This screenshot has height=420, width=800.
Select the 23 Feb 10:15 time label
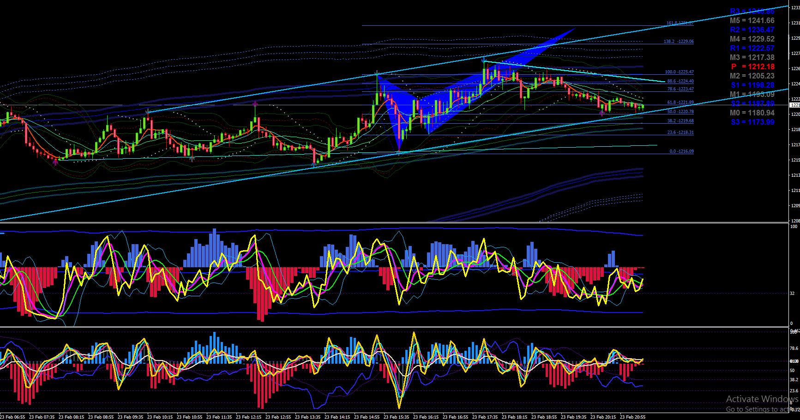[x=160, y=417]
